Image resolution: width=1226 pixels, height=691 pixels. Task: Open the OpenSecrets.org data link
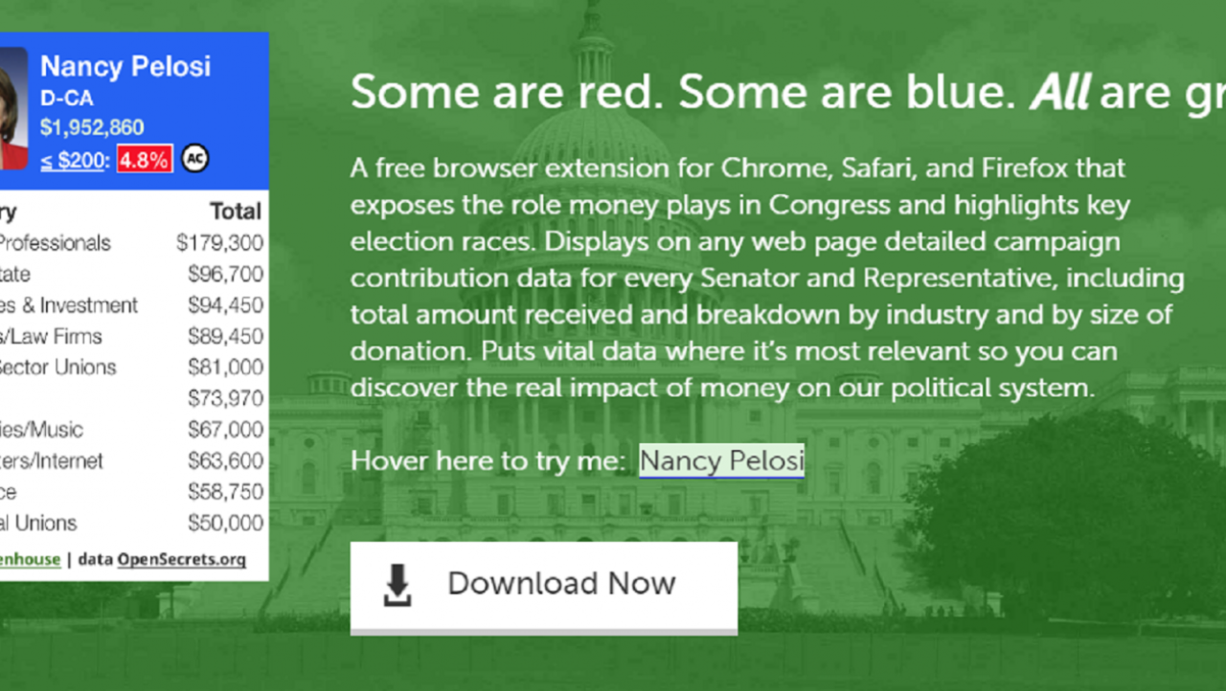(x=182, y=559)
